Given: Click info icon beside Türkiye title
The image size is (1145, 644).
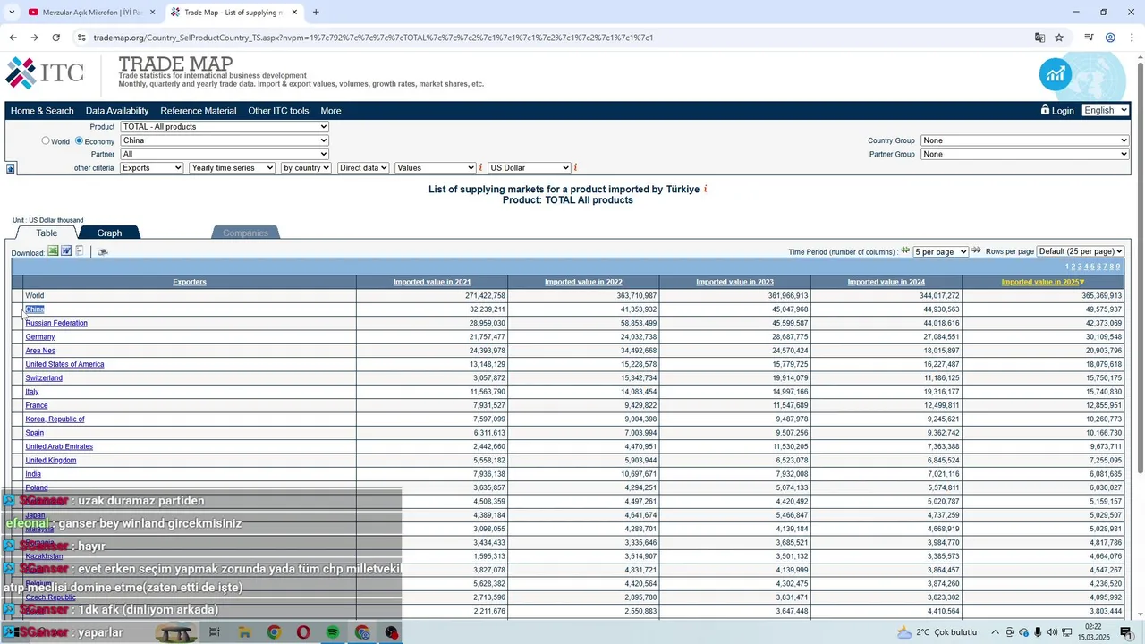Looking at the screenshot, I should [705, 189].
